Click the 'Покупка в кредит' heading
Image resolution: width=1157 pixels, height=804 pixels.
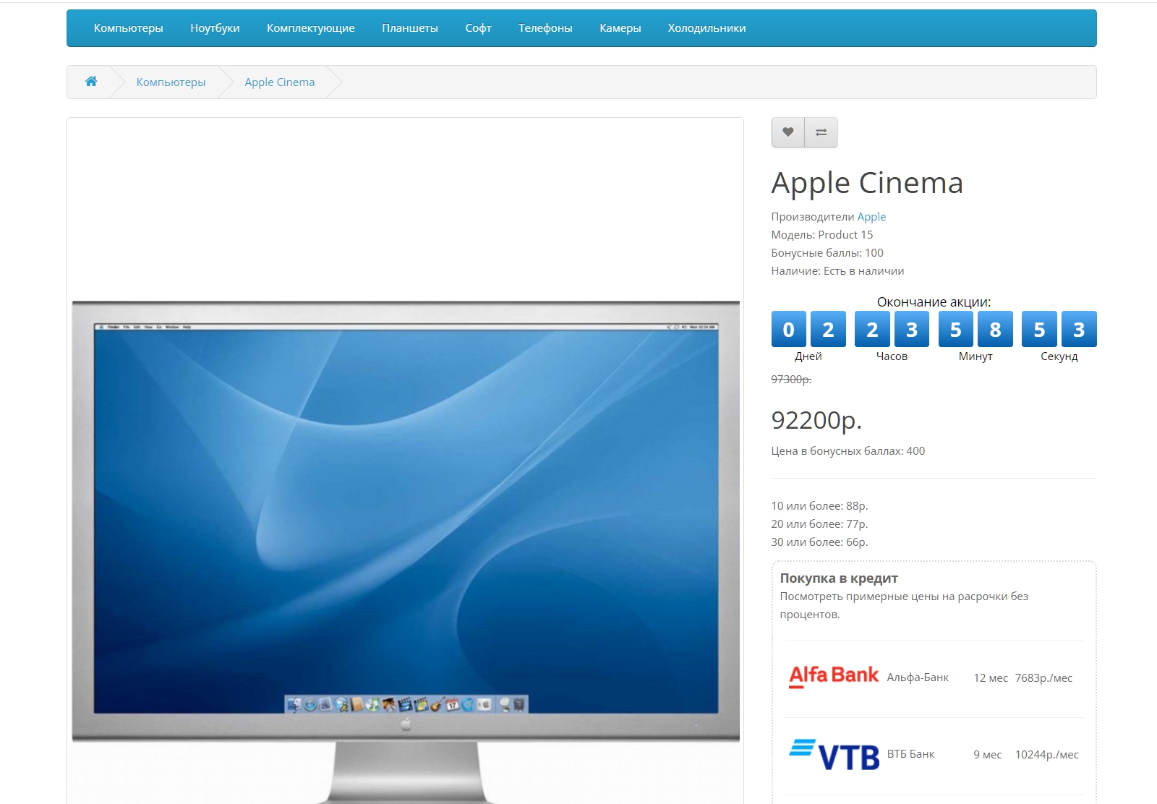tap(839, 578)
